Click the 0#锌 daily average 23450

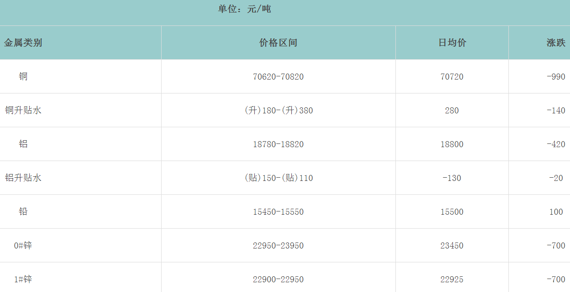[452, 246]
